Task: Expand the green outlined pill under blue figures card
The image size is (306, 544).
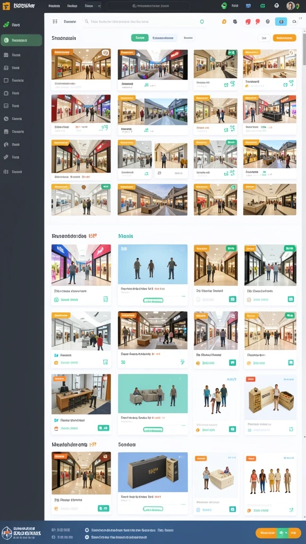Action: [153, 301]
